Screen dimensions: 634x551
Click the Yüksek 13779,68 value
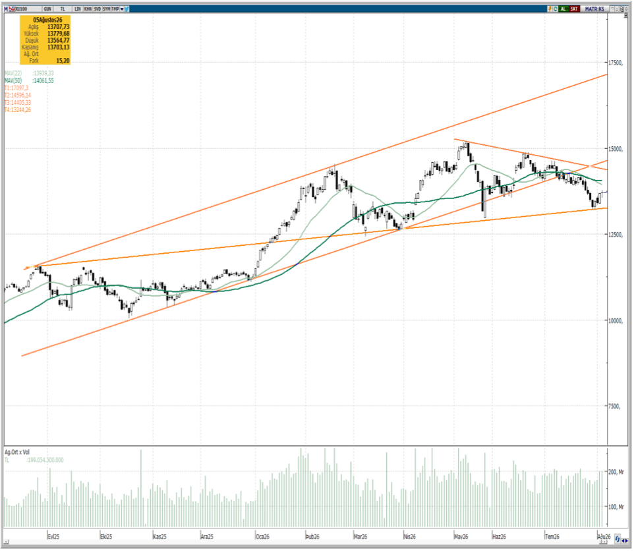pyautogui.click(x=58, y=34)
